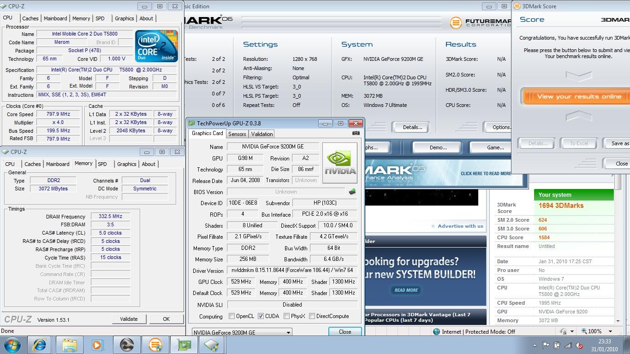Open the Windows Start menu orb
This screenshot has width=630, height=354.
click(x=12, y=345)
